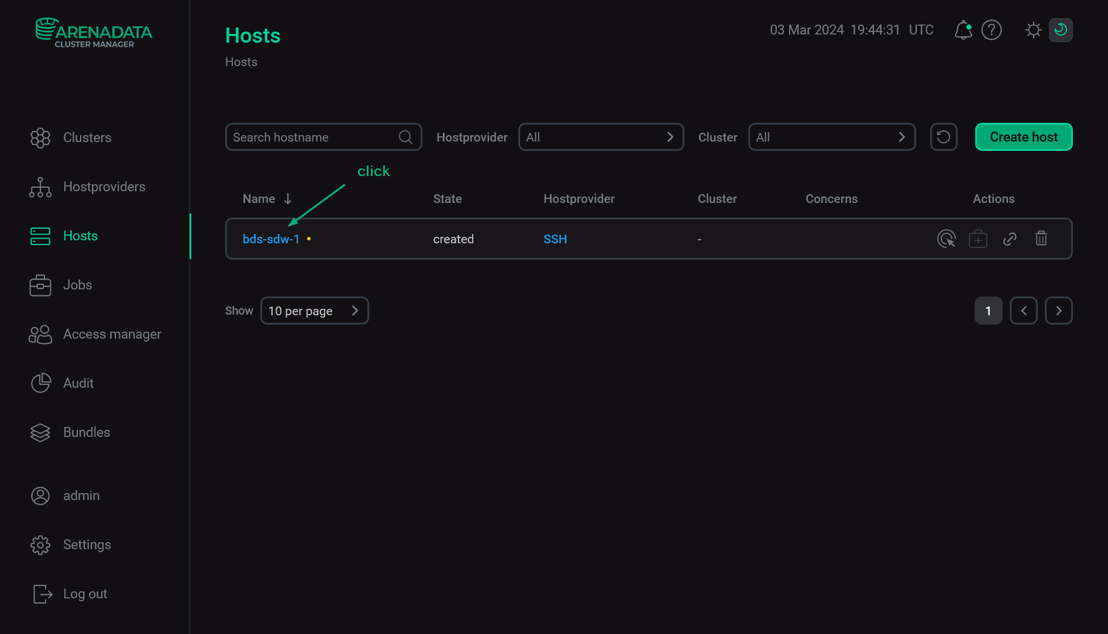
Task: Run an action on host bds-sdw-1
Action: point(947,239)
